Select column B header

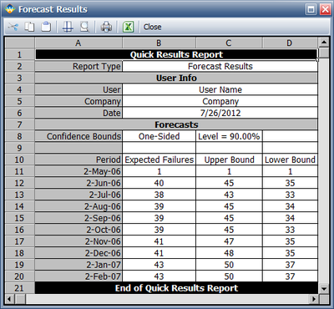point(159,43)
